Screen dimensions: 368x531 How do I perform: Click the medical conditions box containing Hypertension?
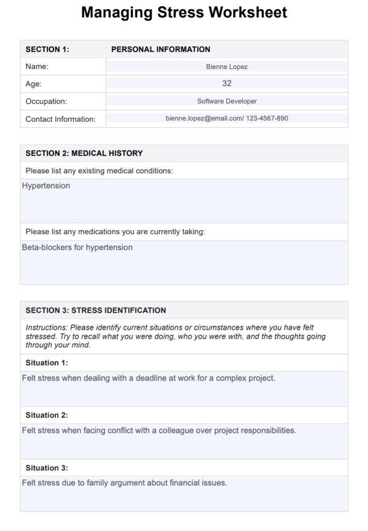[184, 200]
